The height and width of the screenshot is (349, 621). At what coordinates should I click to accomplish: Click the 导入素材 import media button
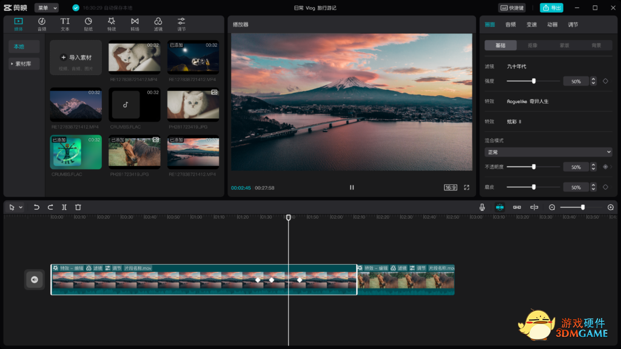coord(76,58)
